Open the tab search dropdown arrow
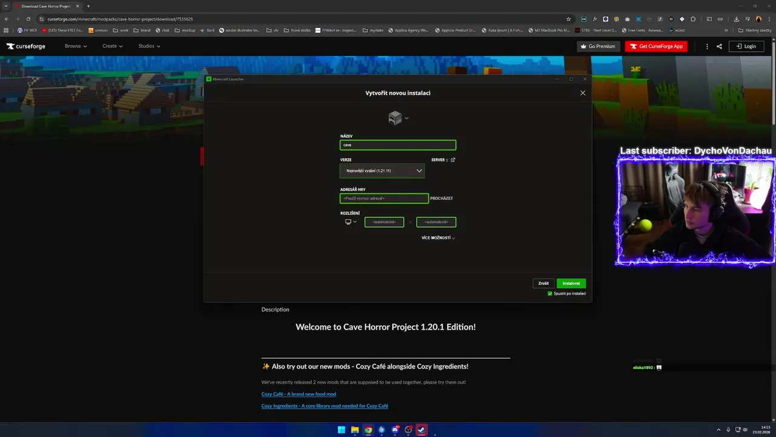This screenshot has height=437, width=776. pyautogui.click(x=5, y=6)
